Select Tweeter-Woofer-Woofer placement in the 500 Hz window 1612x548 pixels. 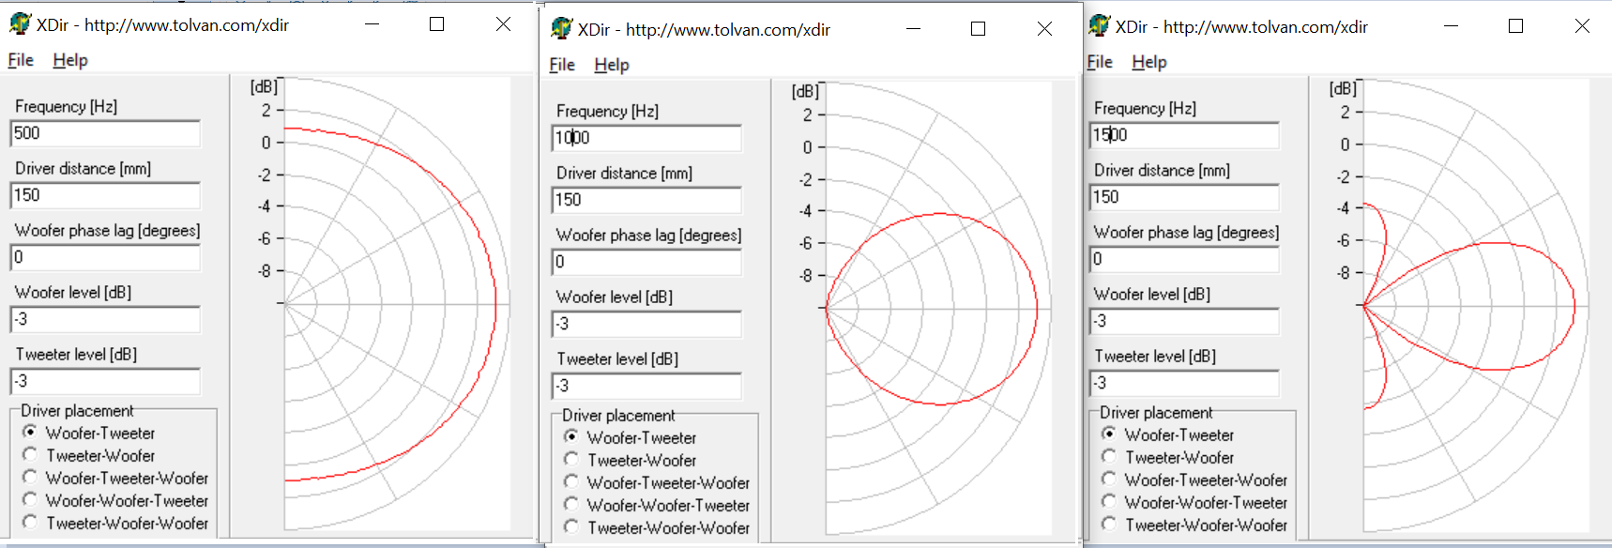pos(115,523)
